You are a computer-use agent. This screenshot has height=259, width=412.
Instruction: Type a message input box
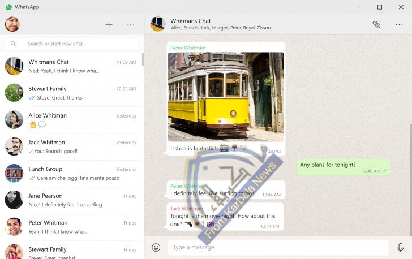(x=278, y=247)
